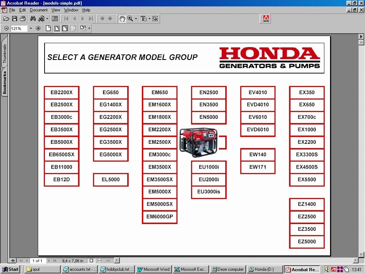Click the Save a copy floppy icon
The width and height of the screenshot is (365, 274).
[14, 19]
